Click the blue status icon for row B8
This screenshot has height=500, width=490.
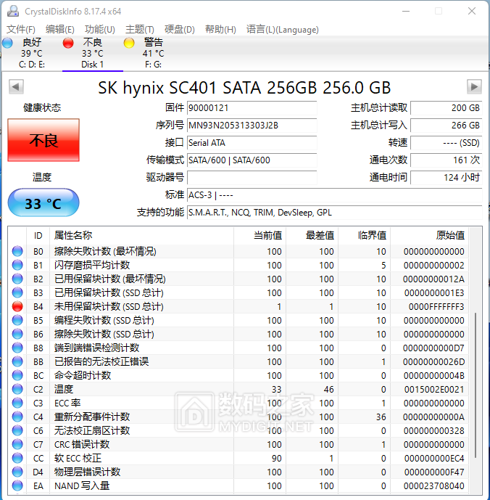coord(17,348)
